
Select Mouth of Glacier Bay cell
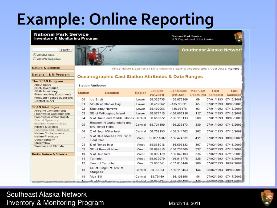[105, 104]
